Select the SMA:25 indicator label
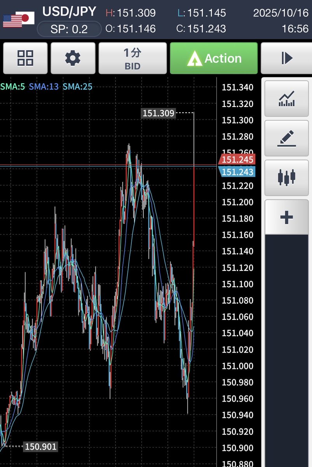 click(x=78, y=86)
